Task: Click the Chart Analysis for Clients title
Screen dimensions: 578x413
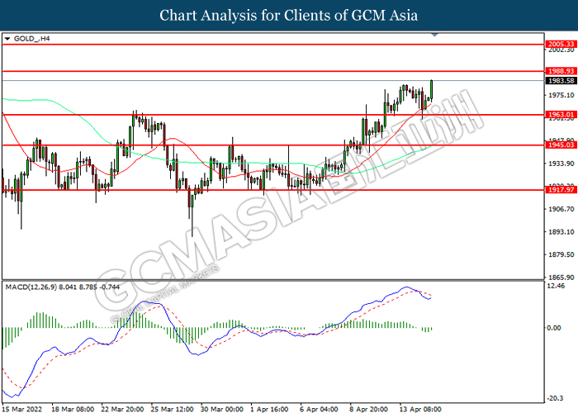Action: [289, 16]
